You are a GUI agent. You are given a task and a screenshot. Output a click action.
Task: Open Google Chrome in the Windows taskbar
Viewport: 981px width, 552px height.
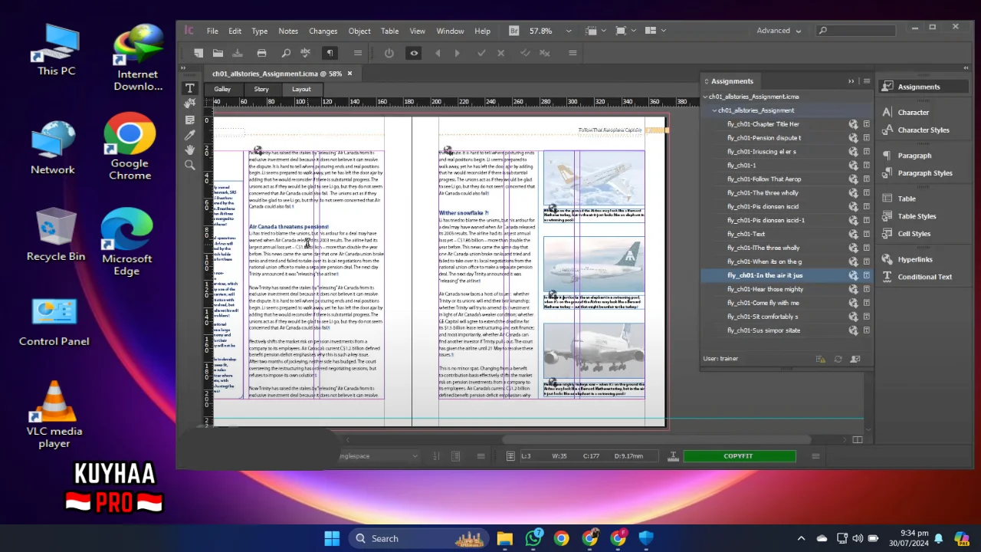pos(562,538)
